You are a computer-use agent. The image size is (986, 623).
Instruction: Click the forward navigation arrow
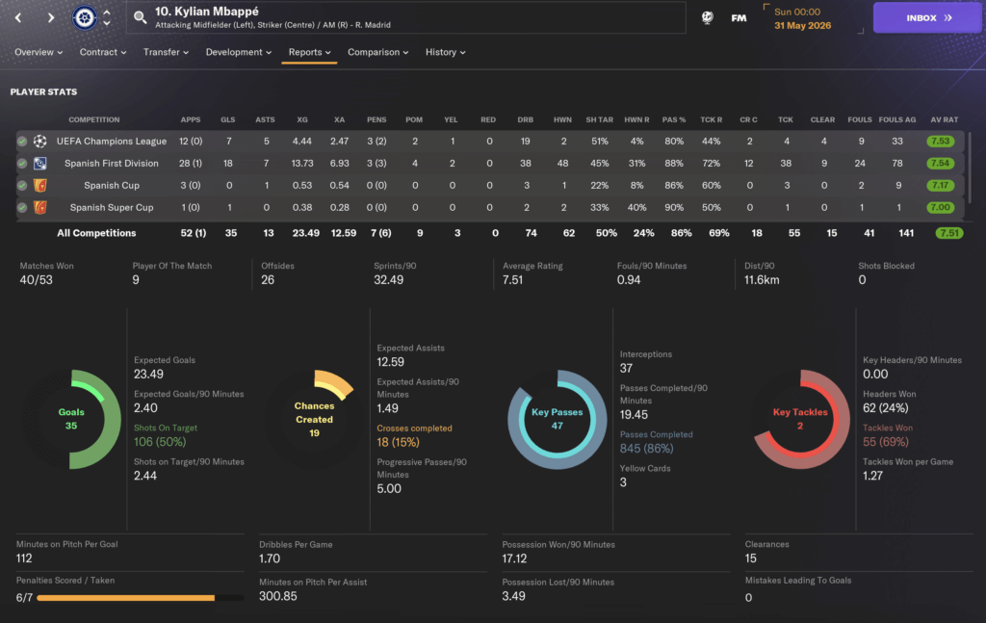pyautogui.click(x=51, y=17)
